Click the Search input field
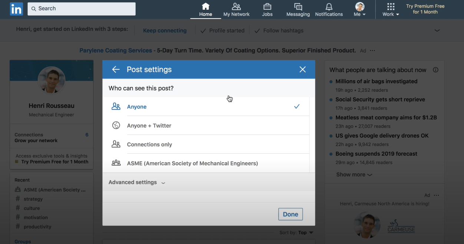The height and width of the screenshot is (244, 464). point(82,9)
